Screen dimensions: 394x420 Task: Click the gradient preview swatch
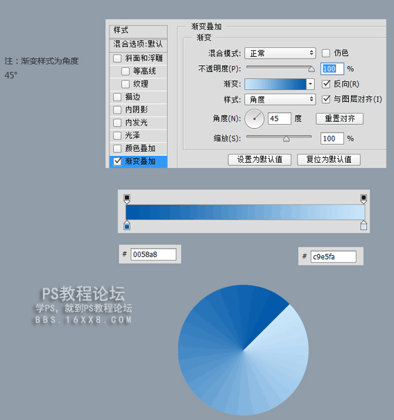coord(275,84)
